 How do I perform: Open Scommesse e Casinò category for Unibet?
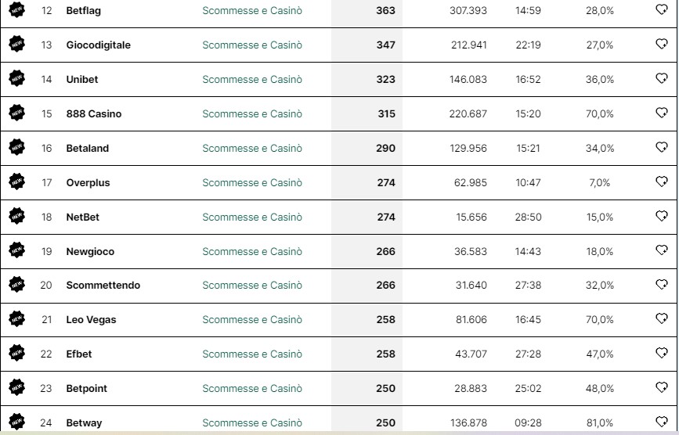click(252, 80)
